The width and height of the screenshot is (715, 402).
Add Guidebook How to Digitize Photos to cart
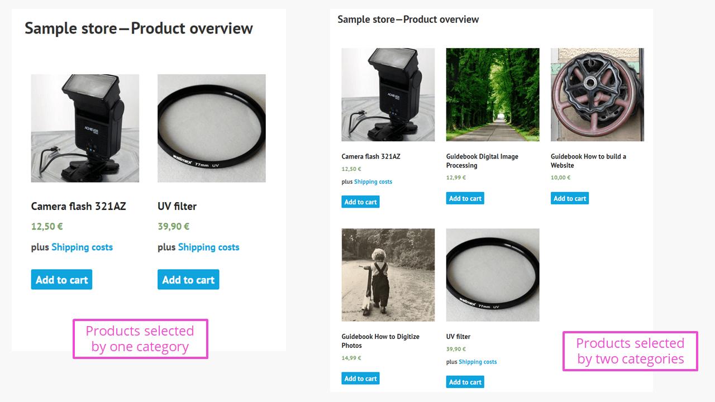click(x=360, y=378)
